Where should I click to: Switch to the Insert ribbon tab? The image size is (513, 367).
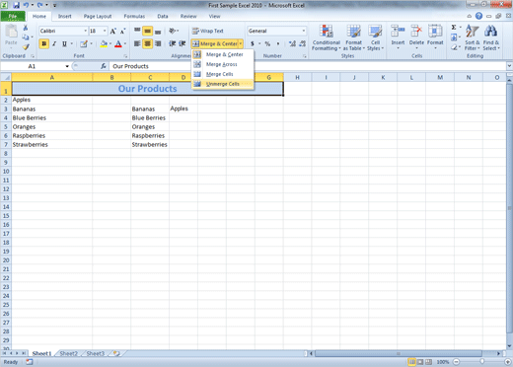tap(64, 16)
